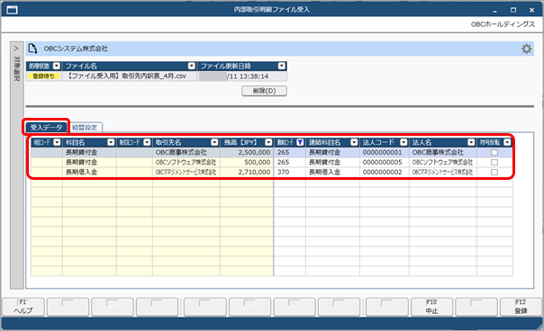Click the 削除(D) button
This screenshot has width=544, height=331.
click(x=265, y=91)
